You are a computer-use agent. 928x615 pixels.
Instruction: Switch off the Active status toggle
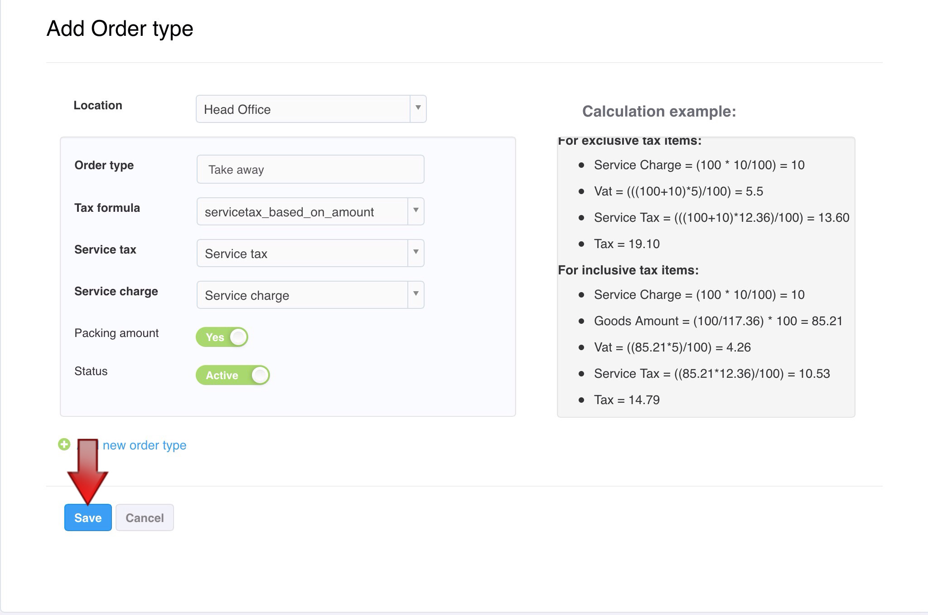tap(233, 375)
